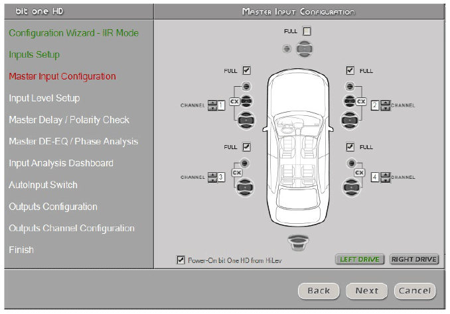Jump to the Finish step
Screen dimensions: 450x314
coord(21,250)
